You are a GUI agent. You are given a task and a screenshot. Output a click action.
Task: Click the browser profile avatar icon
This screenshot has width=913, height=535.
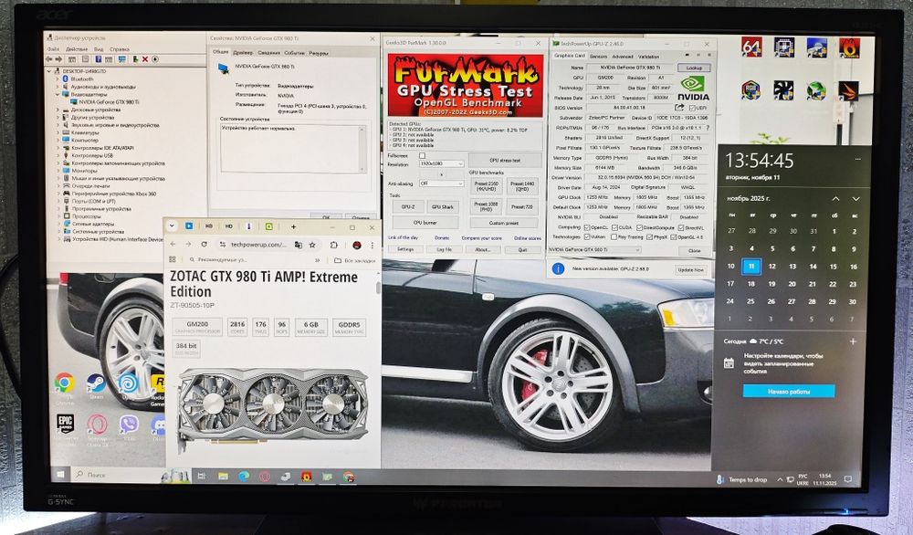tap(357, 245)
